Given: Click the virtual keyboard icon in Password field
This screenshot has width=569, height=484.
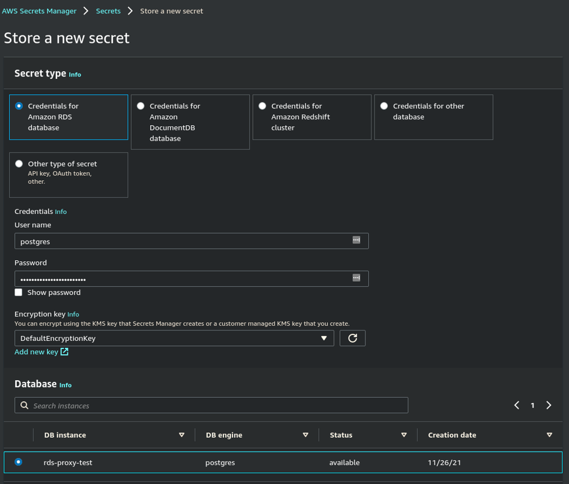Looking at the screenshot, I should tap(356, 278).
